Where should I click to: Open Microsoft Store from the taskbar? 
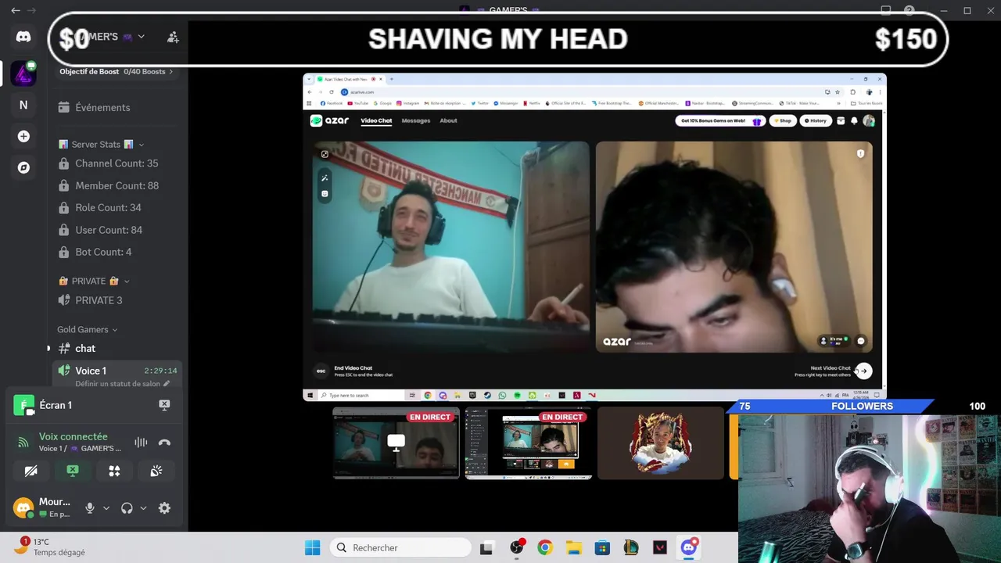point(602,547)
